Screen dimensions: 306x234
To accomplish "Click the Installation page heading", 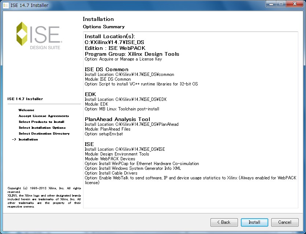I will (x=98, y=19).
